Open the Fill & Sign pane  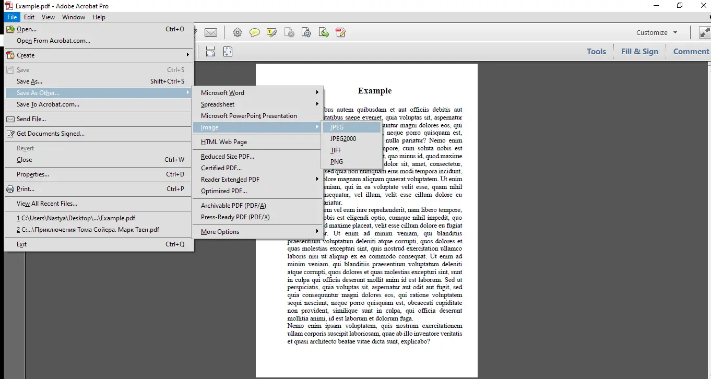click(x=639, y=51)
